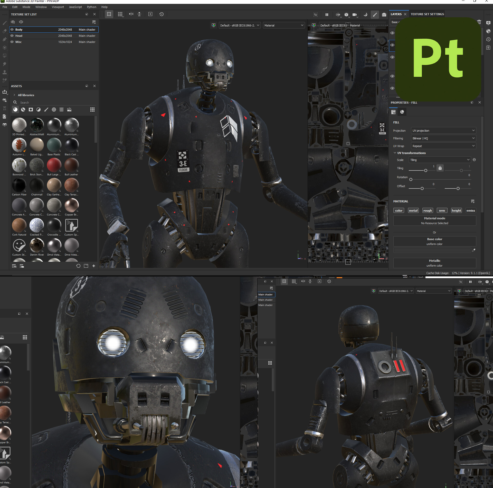
Task: Toggle symmetry icon in top toolbar
Action: (x=131, y=14)
